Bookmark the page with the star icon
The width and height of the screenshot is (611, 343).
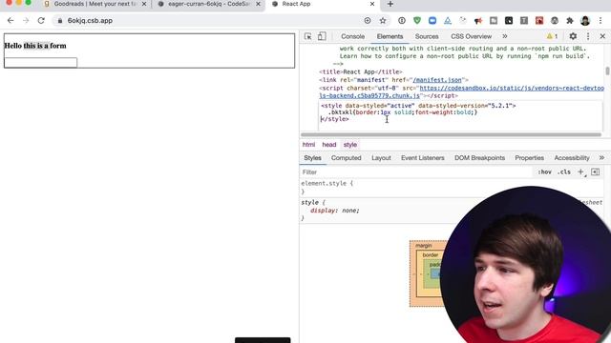coord(383,21)
